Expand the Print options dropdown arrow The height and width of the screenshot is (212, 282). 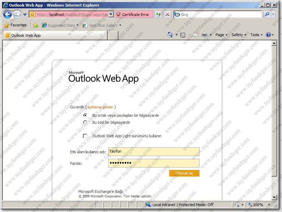pos(211,35)
